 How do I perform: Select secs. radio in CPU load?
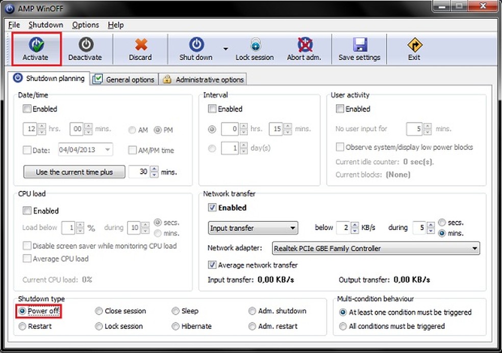point(158,222)
